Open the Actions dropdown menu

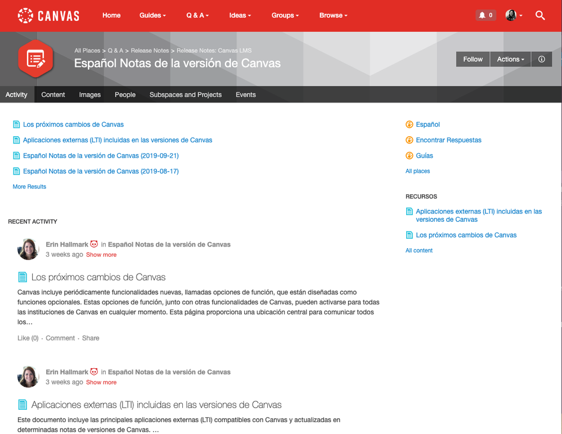pos(510,59)
